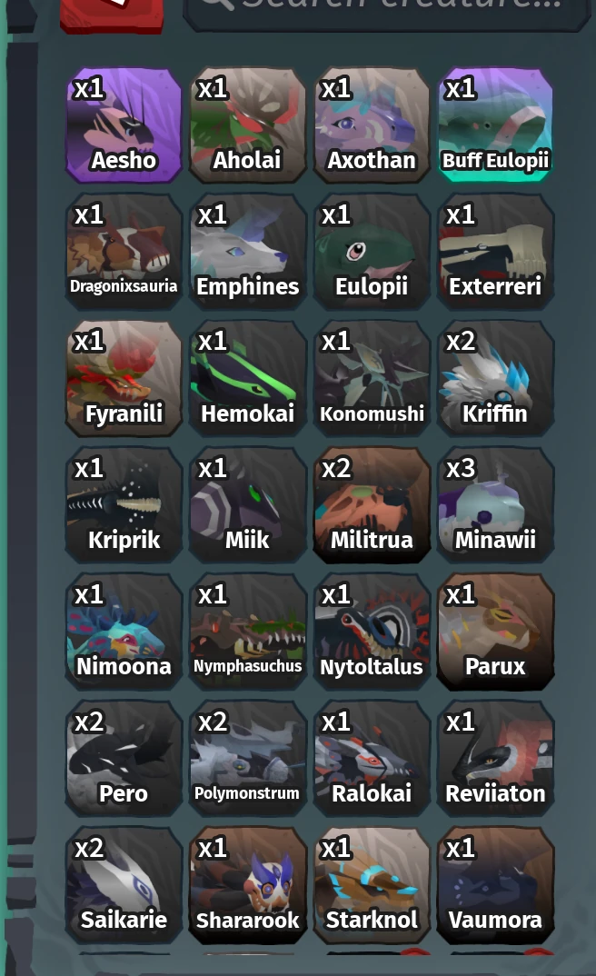Select the Exterreri creature icon
596x976 pixels.
click(495, 252)
